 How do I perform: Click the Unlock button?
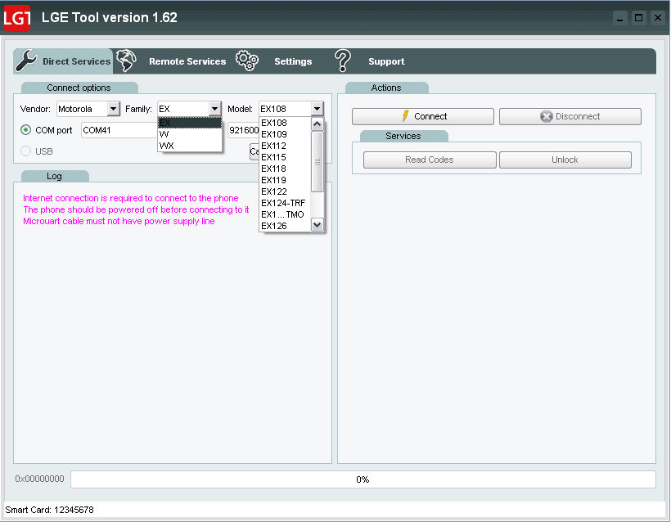[x=565, y=160]
